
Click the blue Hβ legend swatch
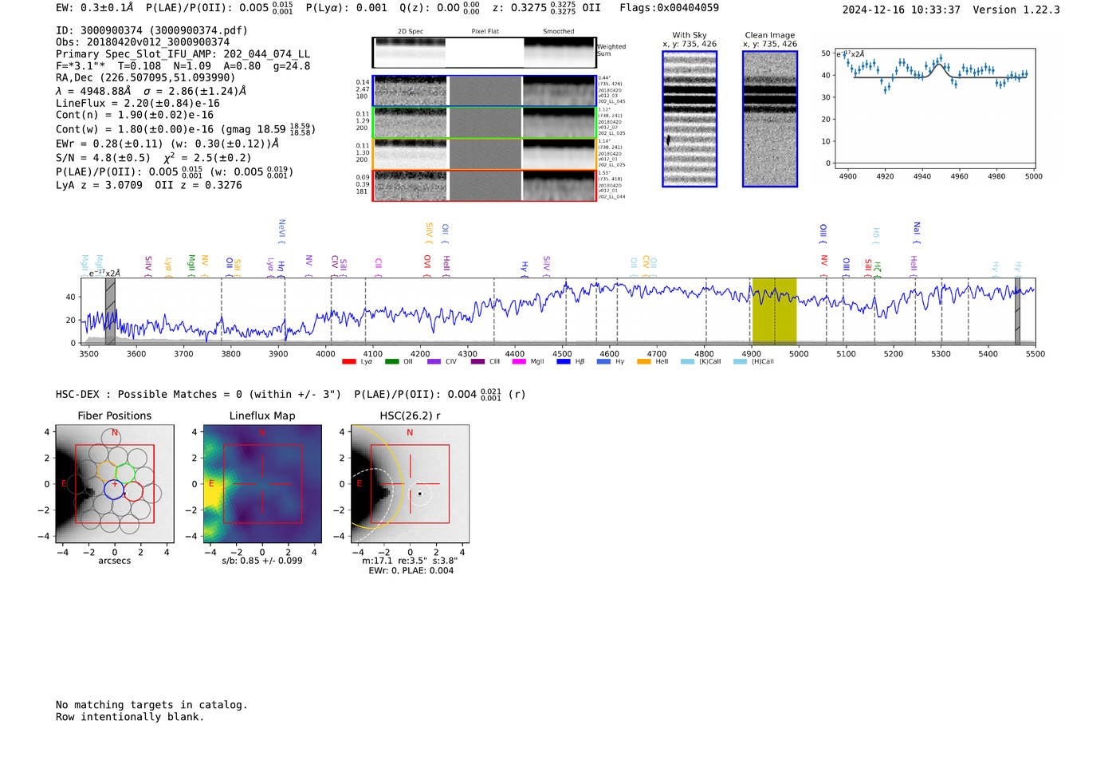point(563,362)
